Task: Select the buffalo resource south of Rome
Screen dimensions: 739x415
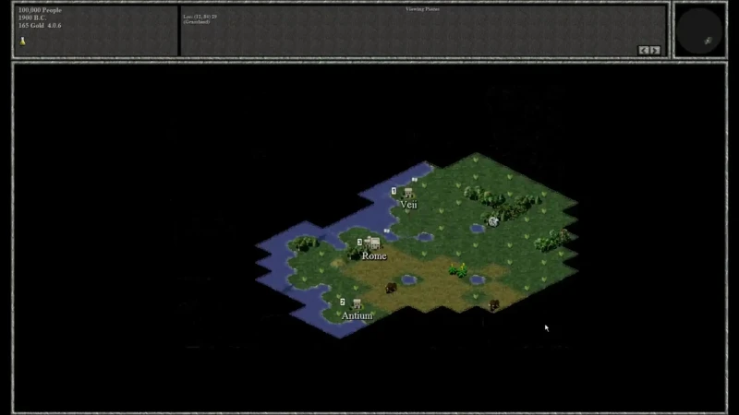Action: [391, 288]
